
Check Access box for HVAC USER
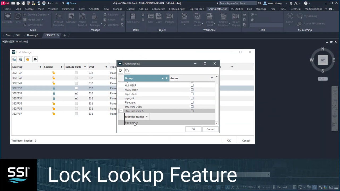coord(192,90)
